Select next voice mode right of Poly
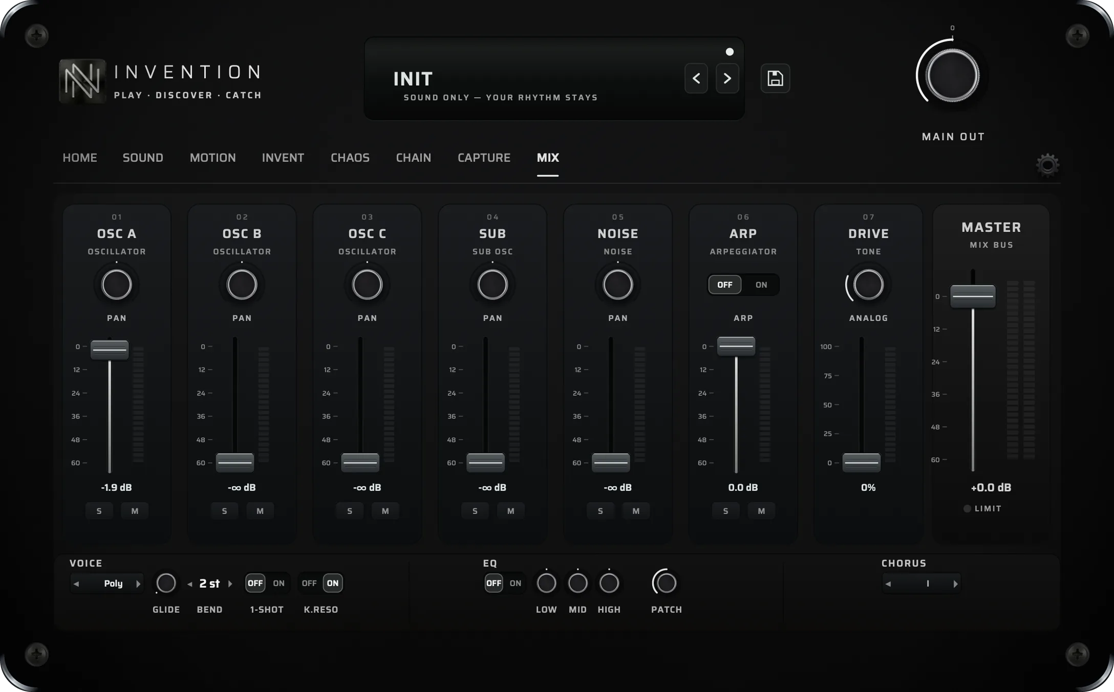Viewport: 1114px width, 692px height. pyautogui.click(x=138, y=583)
